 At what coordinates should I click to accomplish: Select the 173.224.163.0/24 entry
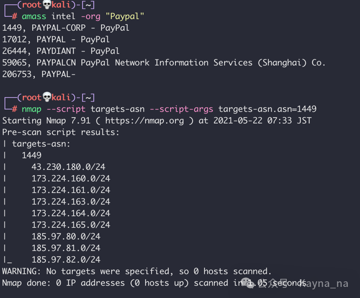[x=71, y=202]
